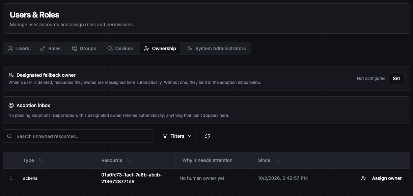
Task: Click the Not configured status text
Action: pos(371,78)
